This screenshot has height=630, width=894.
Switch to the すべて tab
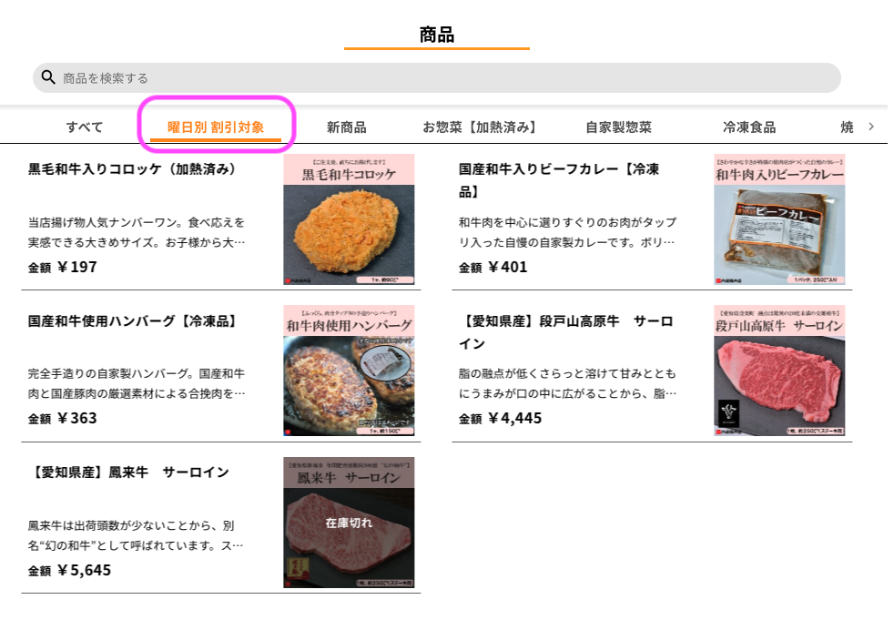(x=85, y=127)
